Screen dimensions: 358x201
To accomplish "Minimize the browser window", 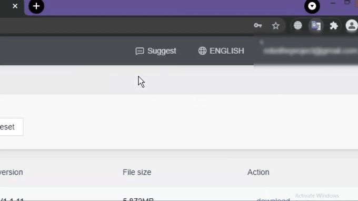I will (x=333, y=3).
